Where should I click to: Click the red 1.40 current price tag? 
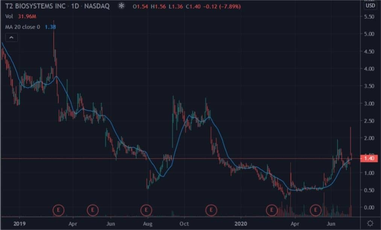(x=369, y=158)
